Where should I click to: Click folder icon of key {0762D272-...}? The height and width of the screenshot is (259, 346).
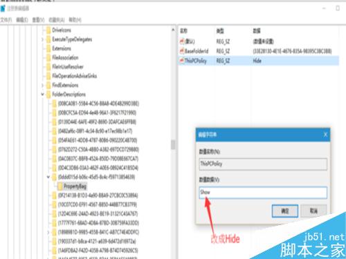tap(54, 149)
